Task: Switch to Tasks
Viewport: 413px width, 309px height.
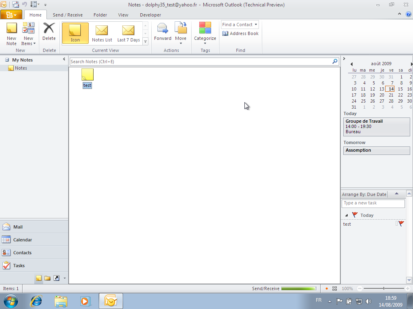Action: click(x=34, y=266)
